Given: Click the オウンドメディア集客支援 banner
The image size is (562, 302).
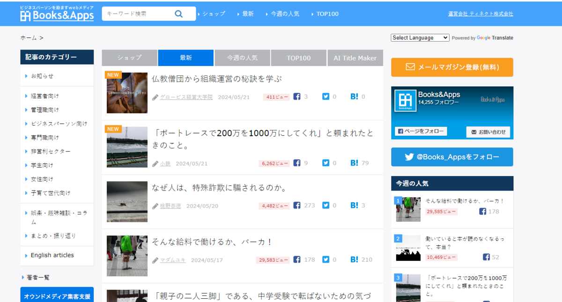Looking at the screenshot, I should [57, 295].
